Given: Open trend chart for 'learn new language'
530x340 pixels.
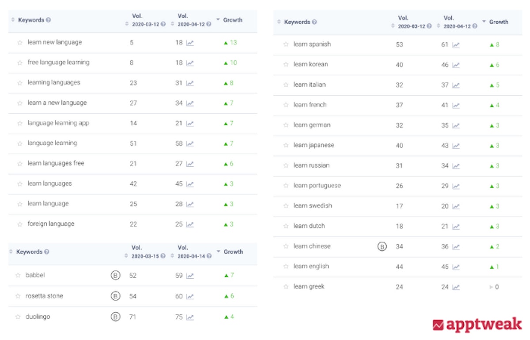Looking at the screenshot, I should (190, 43).
